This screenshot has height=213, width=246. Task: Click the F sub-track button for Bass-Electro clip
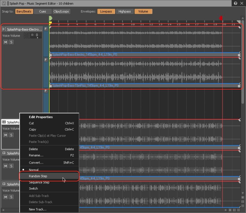pyautogui.click(x=46, y=29)
